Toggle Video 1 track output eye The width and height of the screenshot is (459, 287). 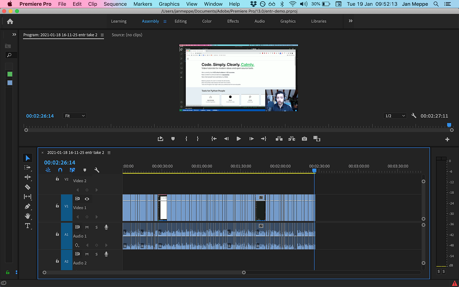[87, 199]
